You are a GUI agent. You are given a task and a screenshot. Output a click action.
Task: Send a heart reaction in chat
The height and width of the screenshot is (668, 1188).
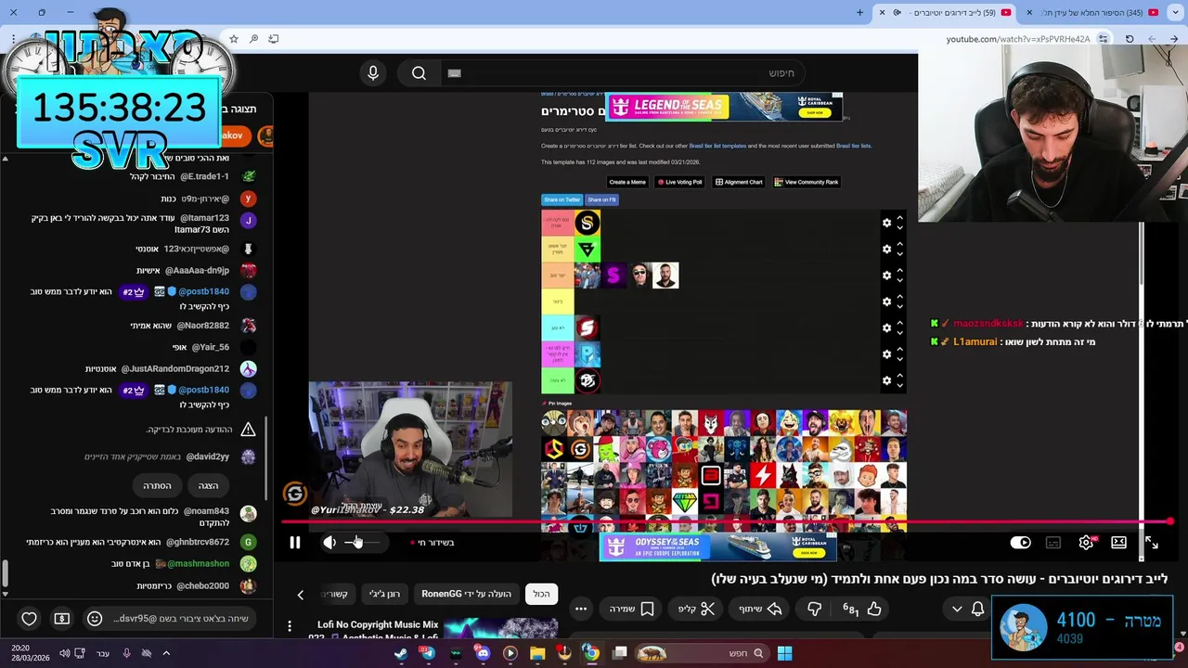click(30, 619)
